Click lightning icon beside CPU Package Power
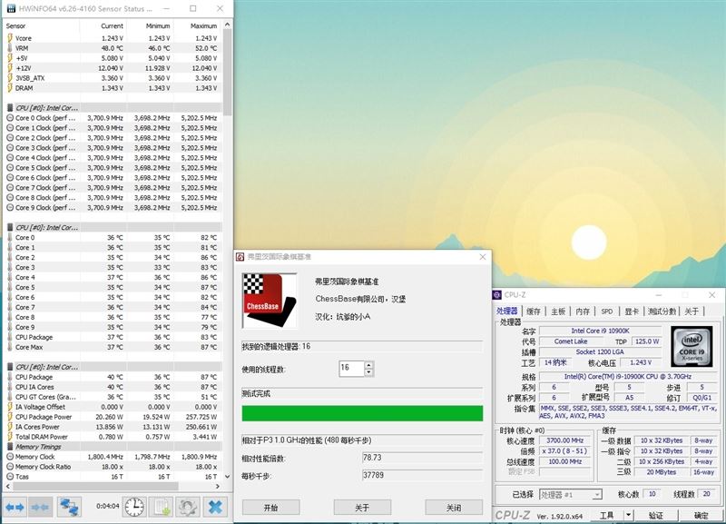 tap(10, 417)
